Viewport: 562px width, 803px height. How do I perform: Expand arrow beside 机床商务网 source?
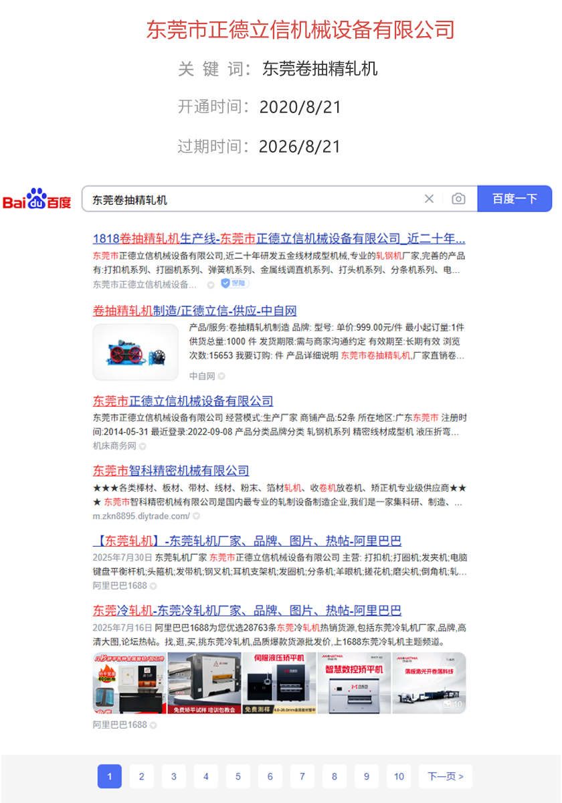(x=143, y=446)
